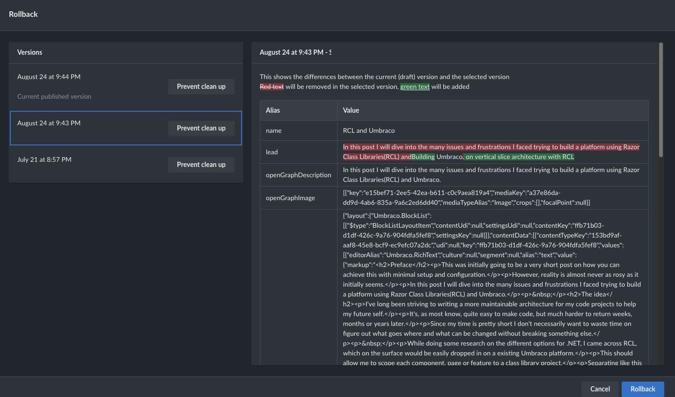Click the 'lead' alias cell
675x397 pixels.
click(272, 152)
